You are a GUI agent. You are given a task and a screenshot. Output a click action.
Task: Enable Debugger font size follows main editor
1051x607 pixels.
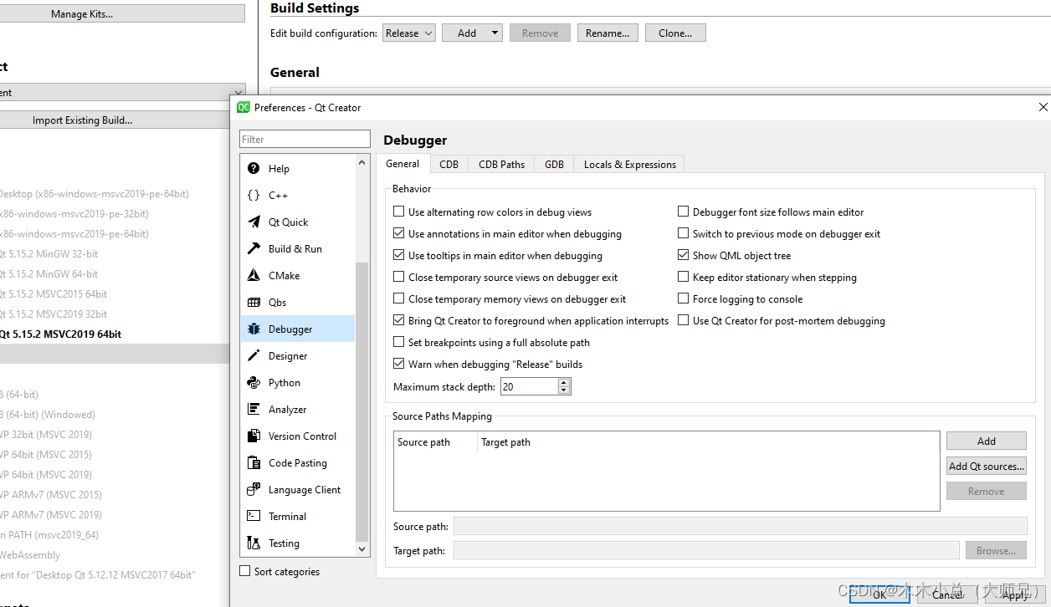(684, 212)
